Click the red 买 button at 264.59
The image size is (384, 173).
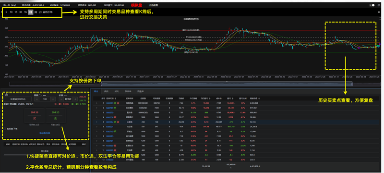tap(34, 115)
